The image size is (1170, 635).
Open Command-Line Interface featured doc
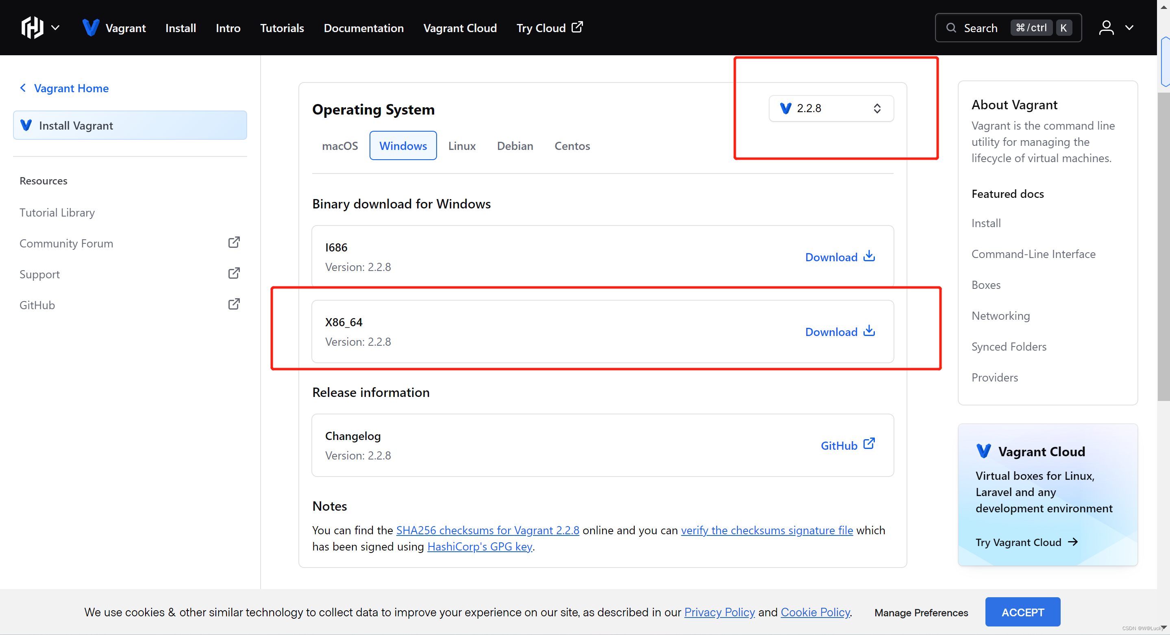[x=1033, y=254]
